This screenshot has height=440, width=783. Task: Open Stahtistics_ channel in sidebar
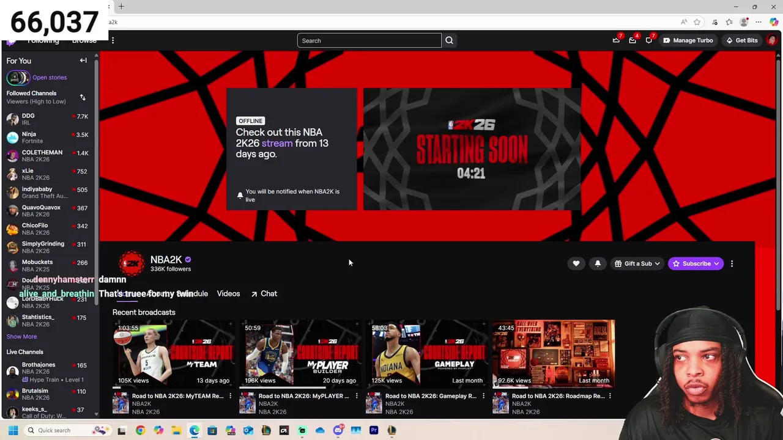click(48, 321)
